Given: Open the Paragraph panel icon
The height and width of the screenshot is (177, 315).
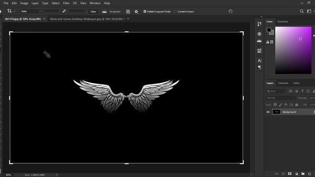Looking at the screenshot, I should tap(259, 67).
